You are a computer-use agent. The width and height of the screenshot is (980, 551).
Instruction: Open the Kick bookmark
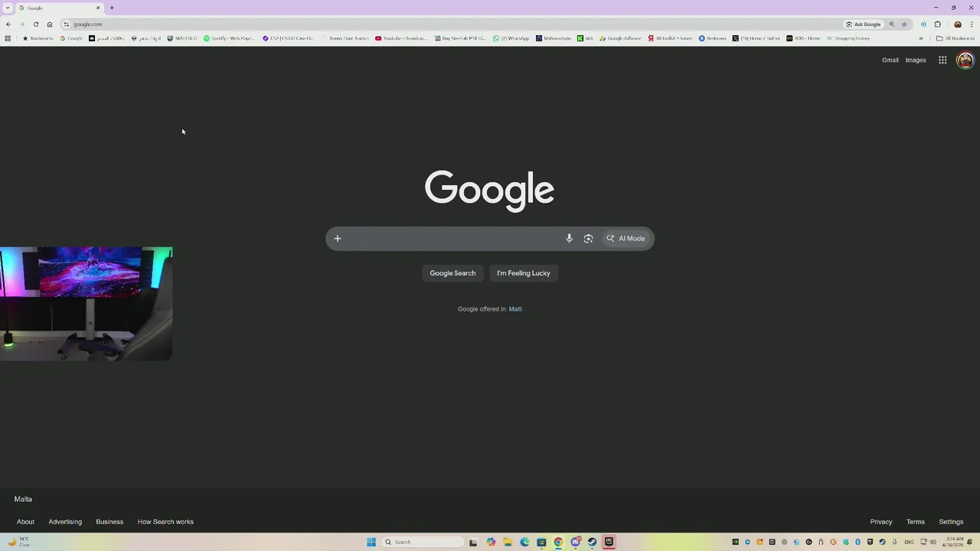pyautogui.click(x=586, y=38)
